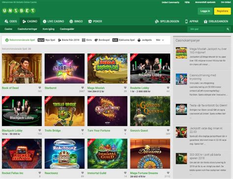Image resolution: width=233 pixels, height=179 pixels.
Task: Open the Appar page
Action: [x=192, y=21]
